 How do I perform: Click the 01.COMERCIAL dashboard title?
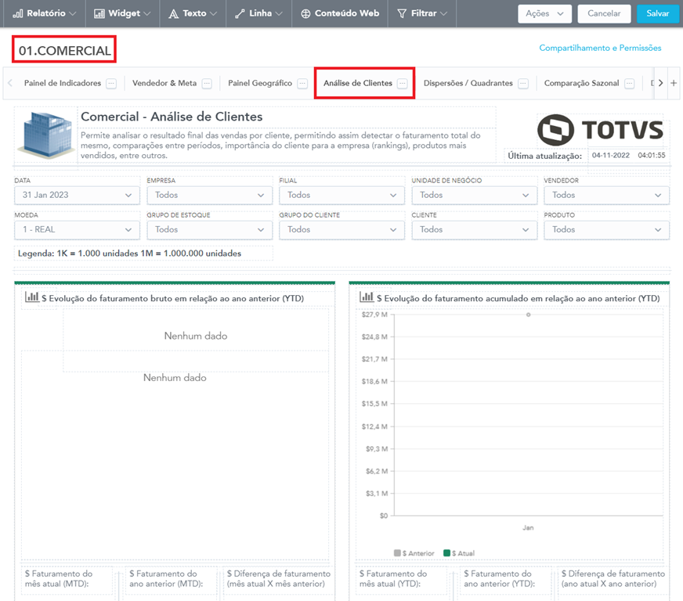pos(64,51)
